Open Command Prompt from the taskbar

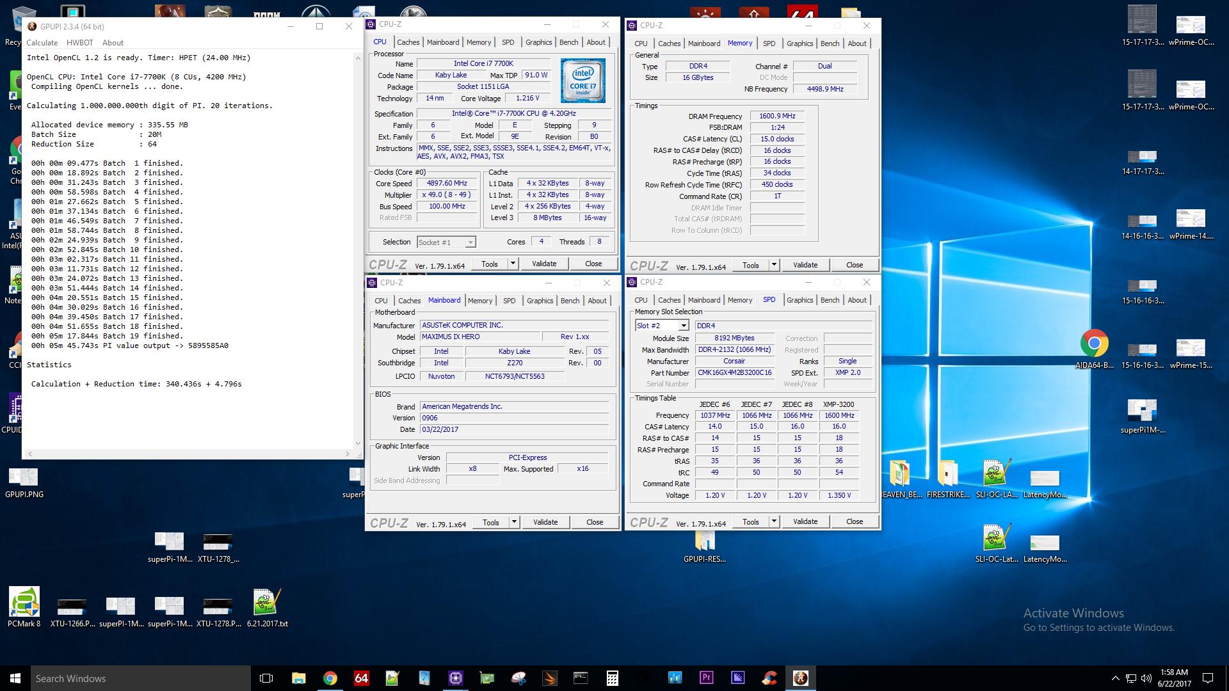pyautogui.click(x=581, y=678)
